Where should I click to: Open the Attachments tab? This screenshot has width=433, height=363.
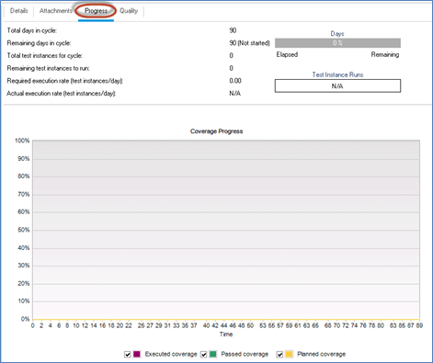pyautogui.click(x=55, y=11)
